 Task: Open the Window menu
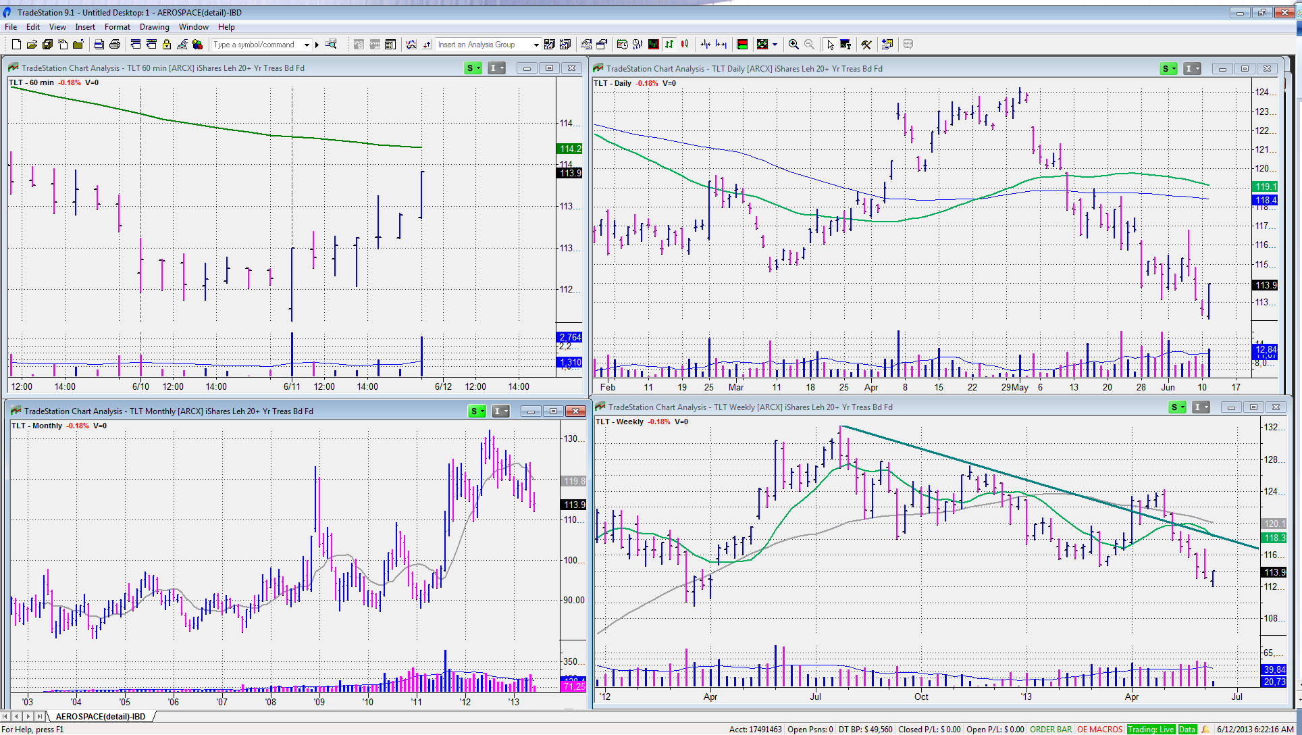(x=194, y=27)
